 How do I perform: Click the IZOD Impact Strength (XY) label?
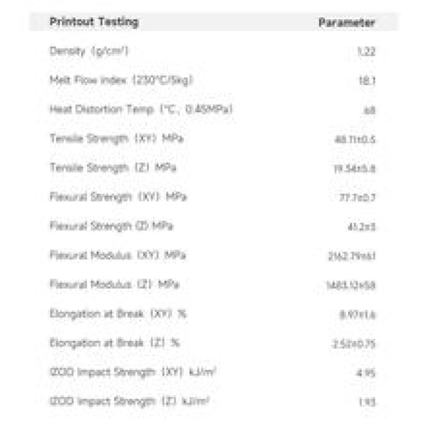132,372
